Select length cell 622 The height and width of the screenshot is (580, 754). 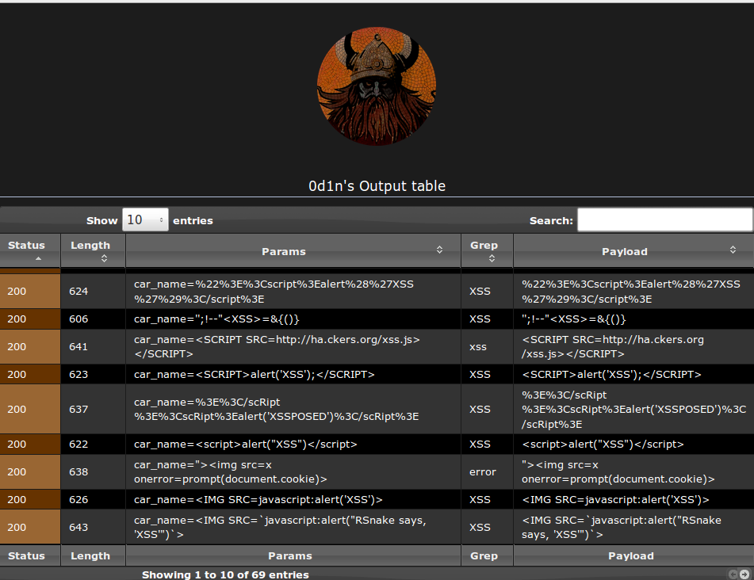coord(93,444)
